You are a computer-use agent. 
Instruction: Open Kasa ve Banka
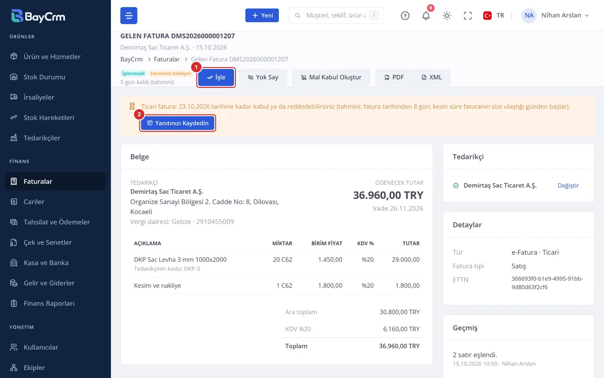pos(55,263)
